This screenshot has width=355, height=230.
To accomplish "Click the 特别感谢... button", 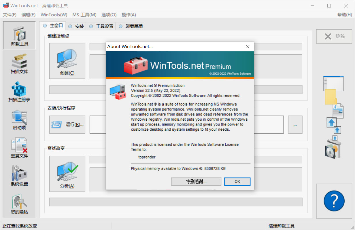I will tap(196, 182).
